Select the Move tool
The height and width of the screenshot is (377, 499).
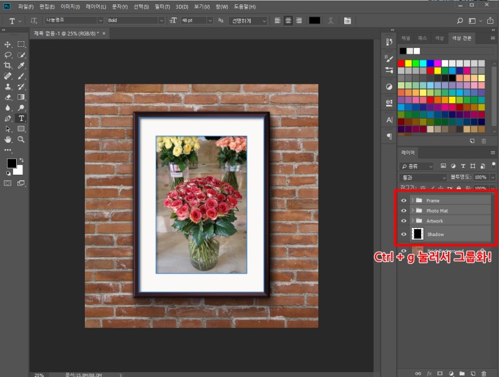8,44
